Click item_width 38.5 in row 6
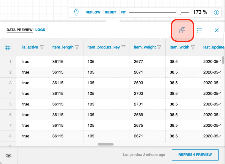The width and height of the screenshot is (225, 164). [174, 115]
